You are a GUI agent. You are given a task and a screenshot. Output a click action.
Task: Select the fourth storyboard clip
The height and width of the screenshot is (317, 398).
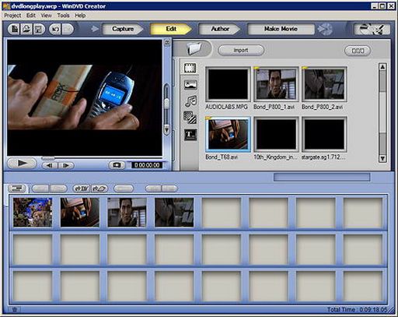click(174, 213)
